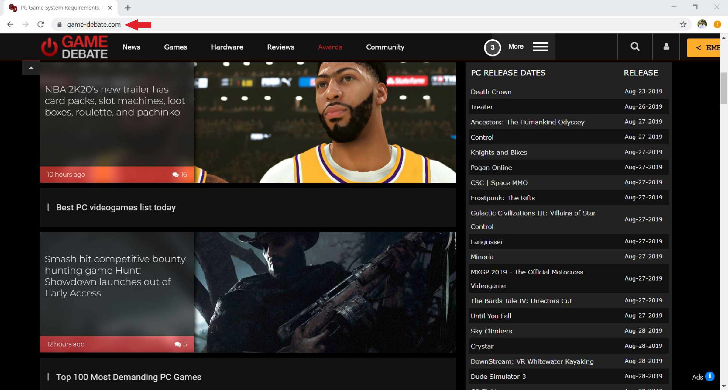The height and width of the screenshot is (390, 728).
Task: Open a new browser tab
Action: point(128,8)
